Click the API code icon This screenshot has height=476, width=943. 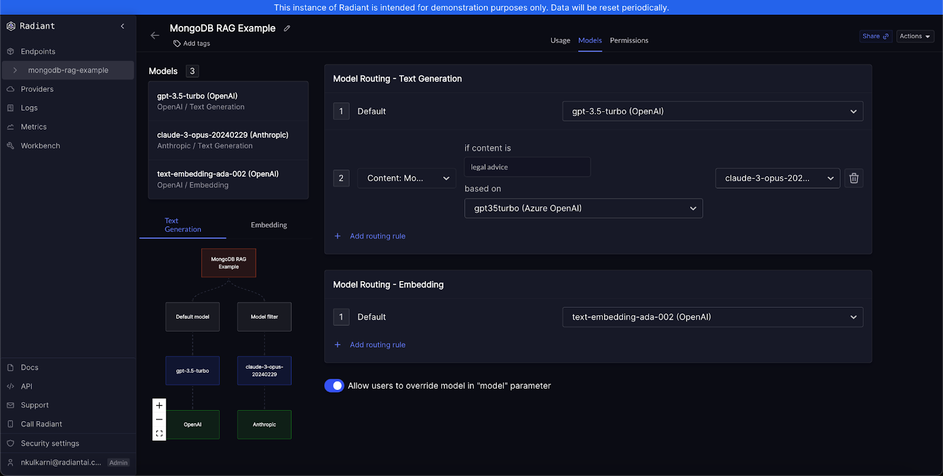coord(11,386)
